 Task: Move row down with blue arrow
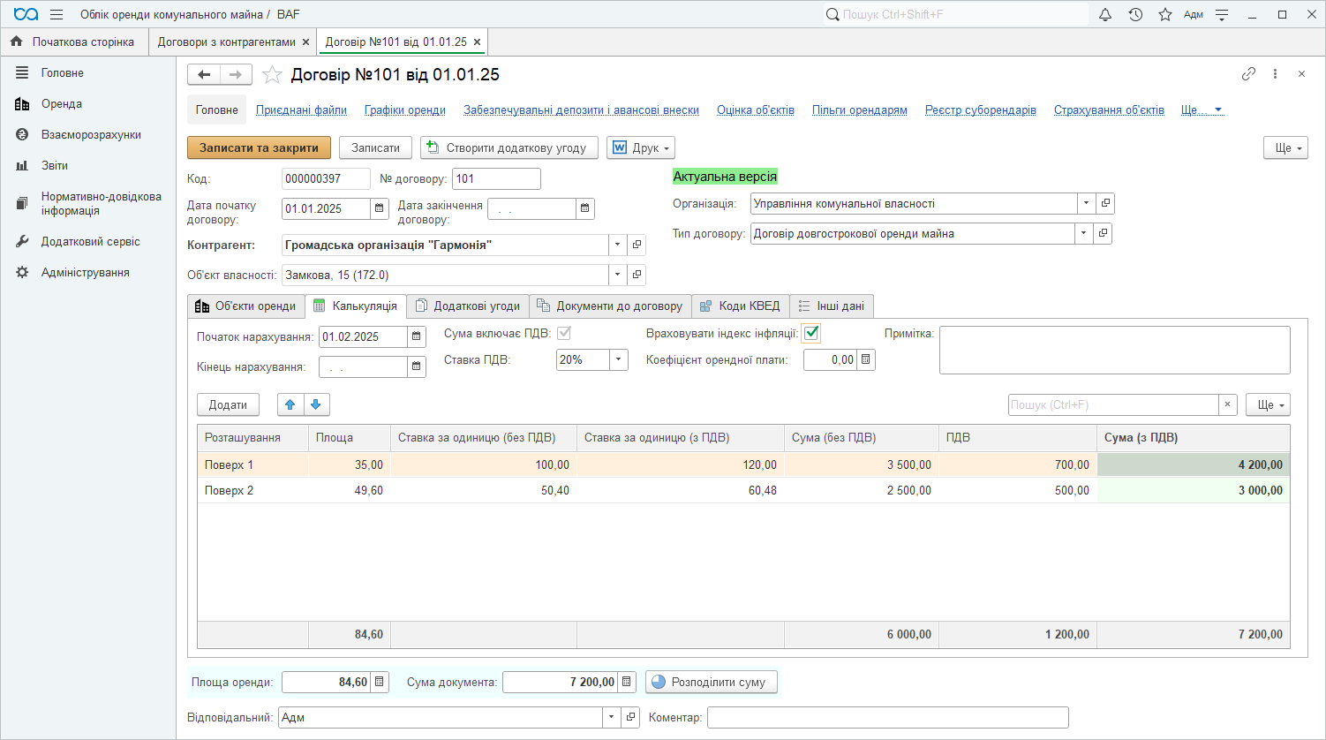click(316, 404)
